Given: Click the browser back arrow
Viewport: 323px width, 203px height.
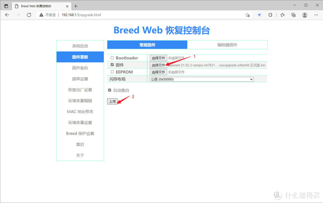Looking at the screenshot, I should 7,15.
